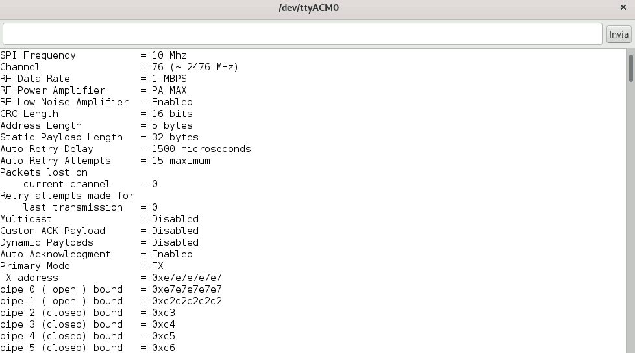The height and width of the screenshot is (353, 635).
Task: Click the TX address 0xe7e7e7e7e7 value
Action: [x=186, y=278]
